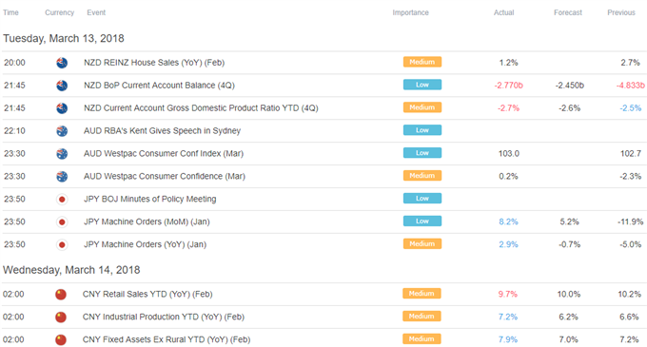Click Japan flag beside Machine Orders (YoY)
This screenshot has height=347, width=647.
point(62,244)
